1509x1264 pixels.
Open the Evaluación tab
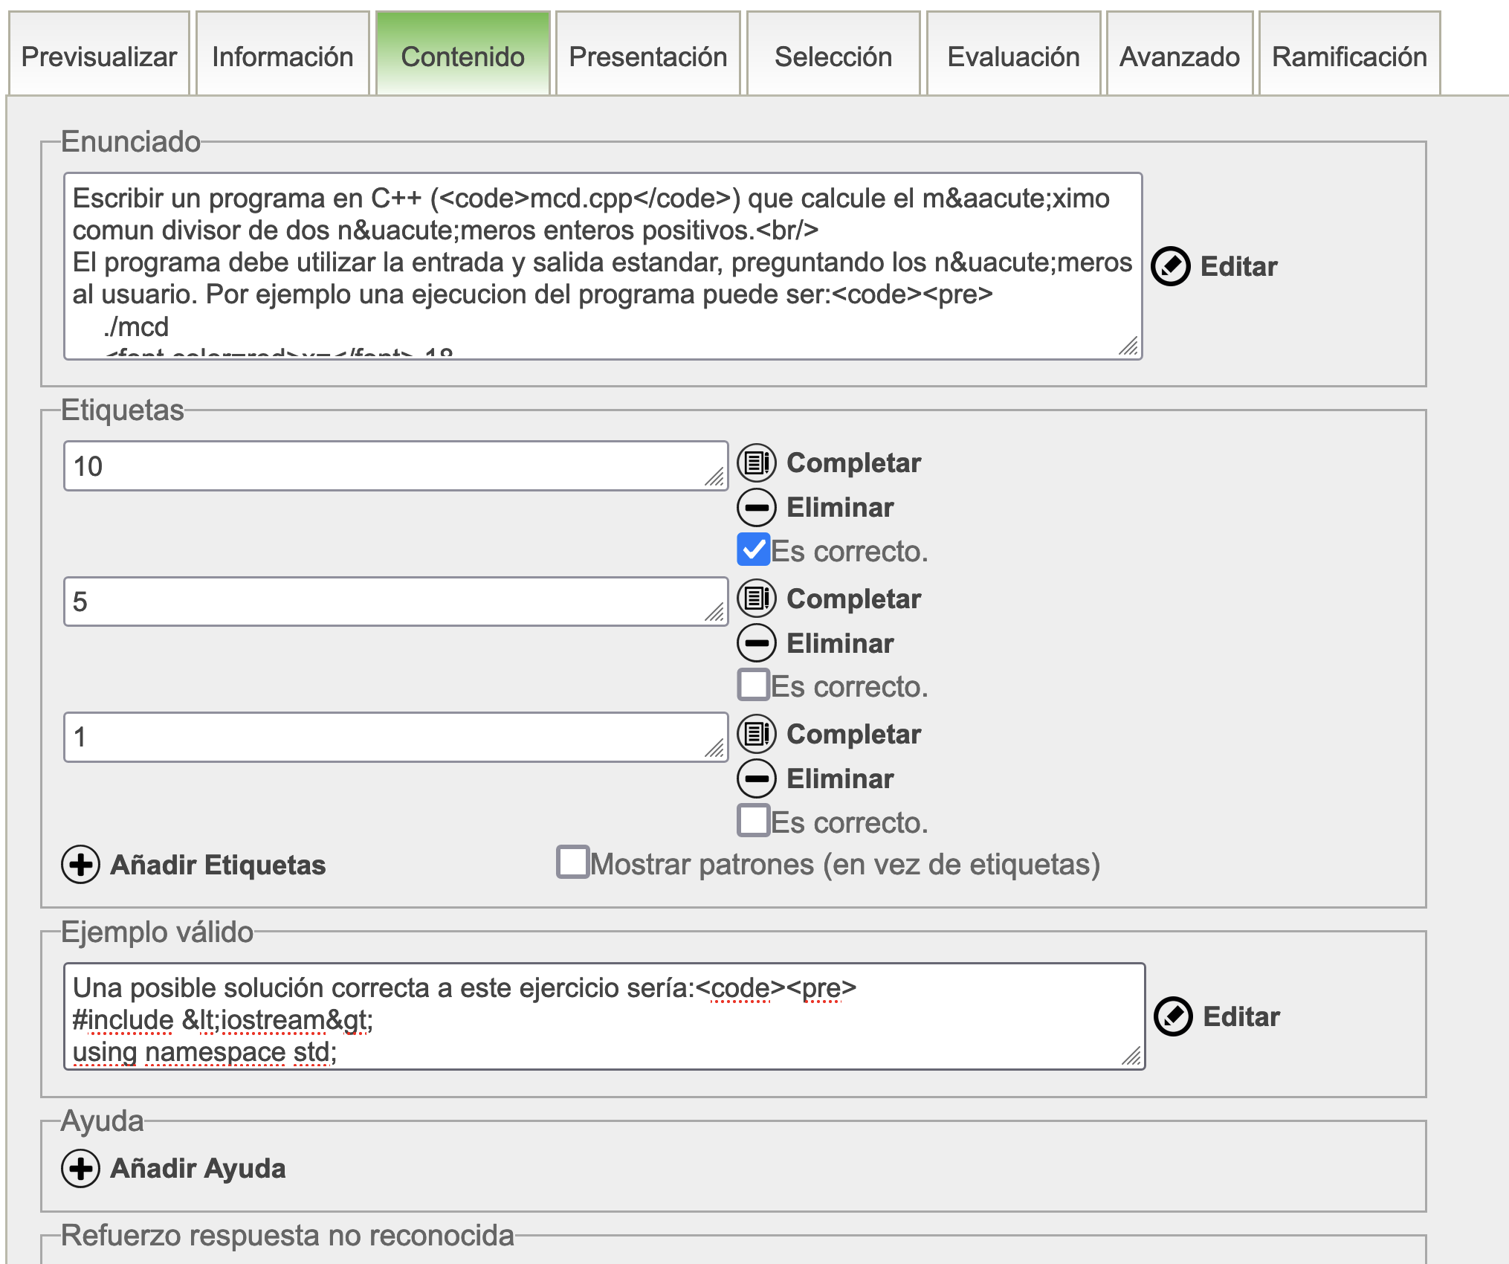(x=1012, y=57)
